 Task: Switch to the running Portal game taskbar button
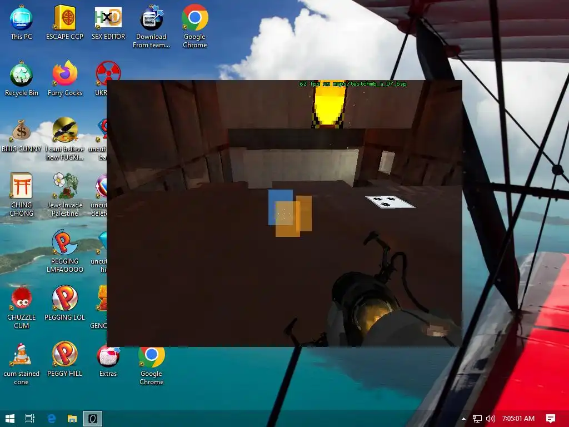93,419
